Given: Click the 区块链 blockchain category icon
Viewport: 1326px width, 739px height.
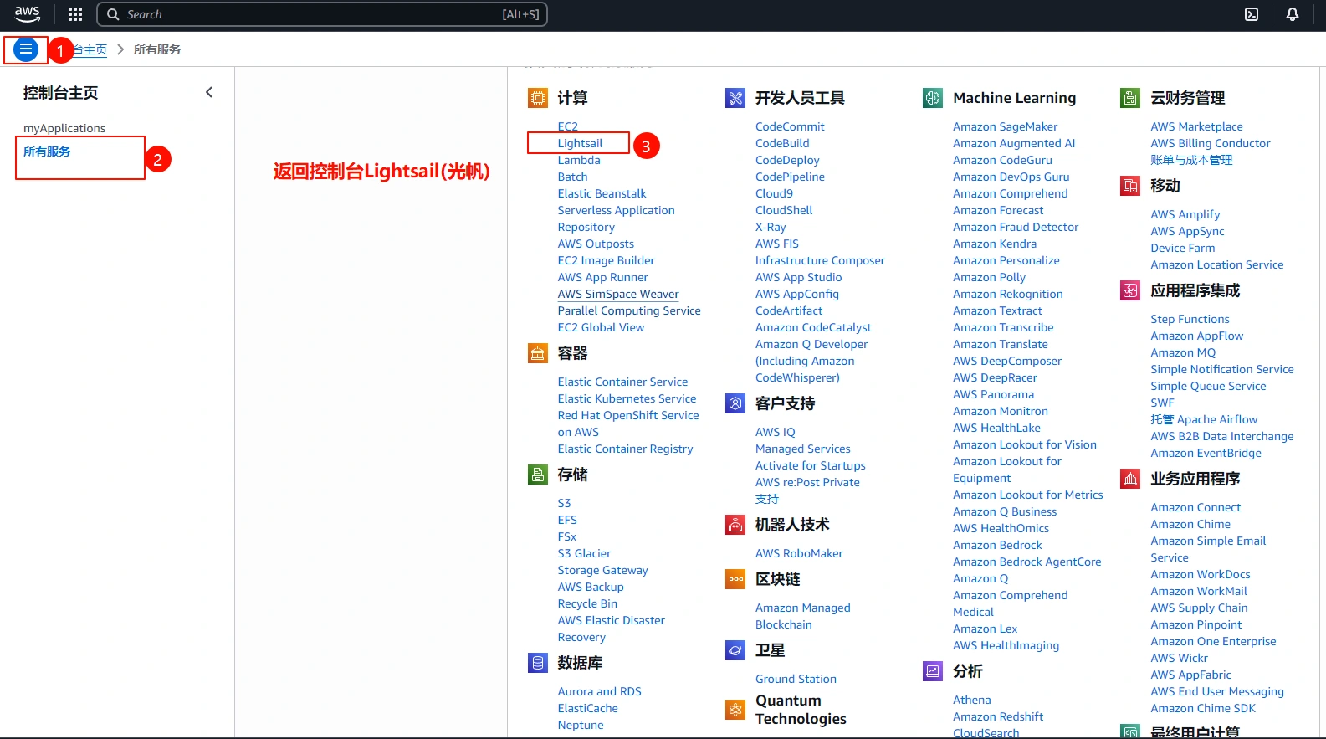Looking at the screenshot, I should (x=735, y=579).
